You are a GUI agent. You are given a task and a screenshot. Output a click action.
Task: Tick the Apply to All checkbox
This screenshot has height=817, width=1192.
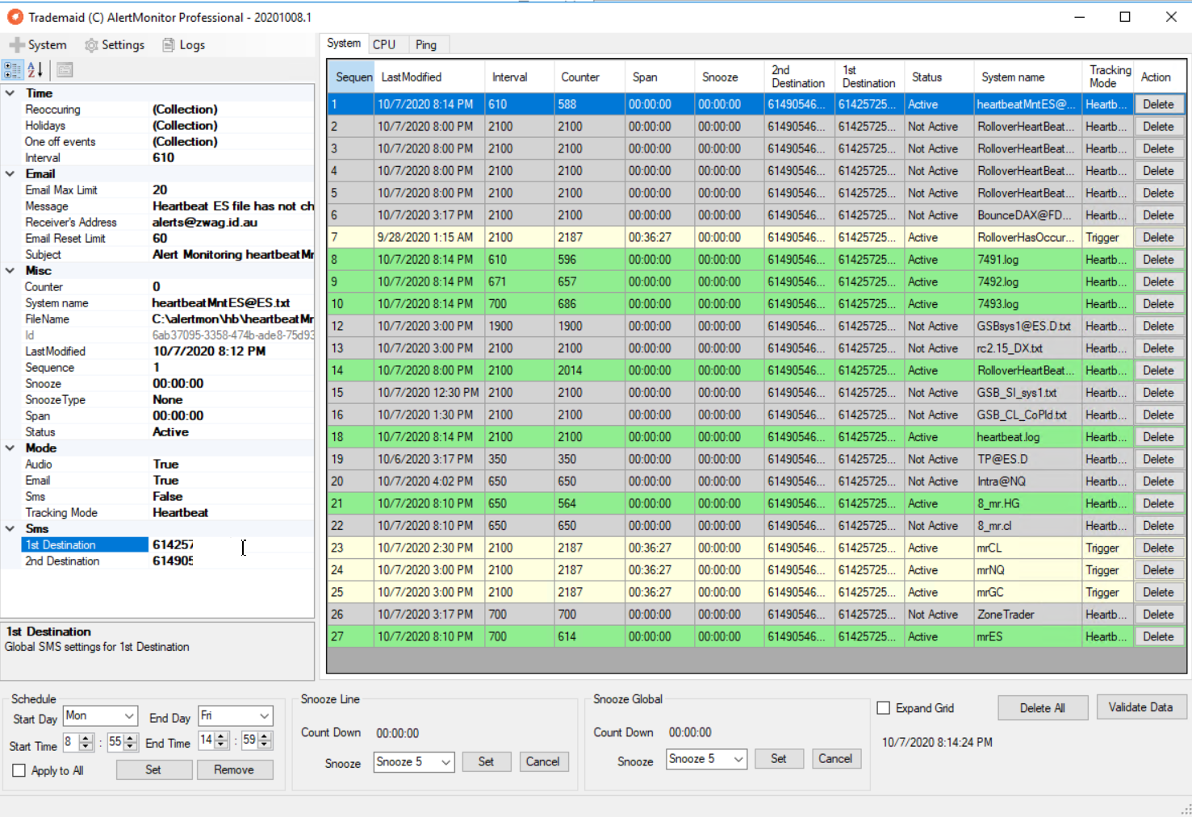click(x=19, y=770)
